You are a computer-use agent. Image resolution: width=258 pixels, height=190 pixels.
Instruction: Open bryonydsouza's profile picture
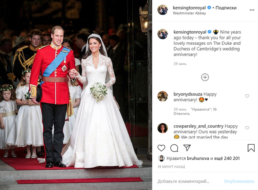pos(163,96)
